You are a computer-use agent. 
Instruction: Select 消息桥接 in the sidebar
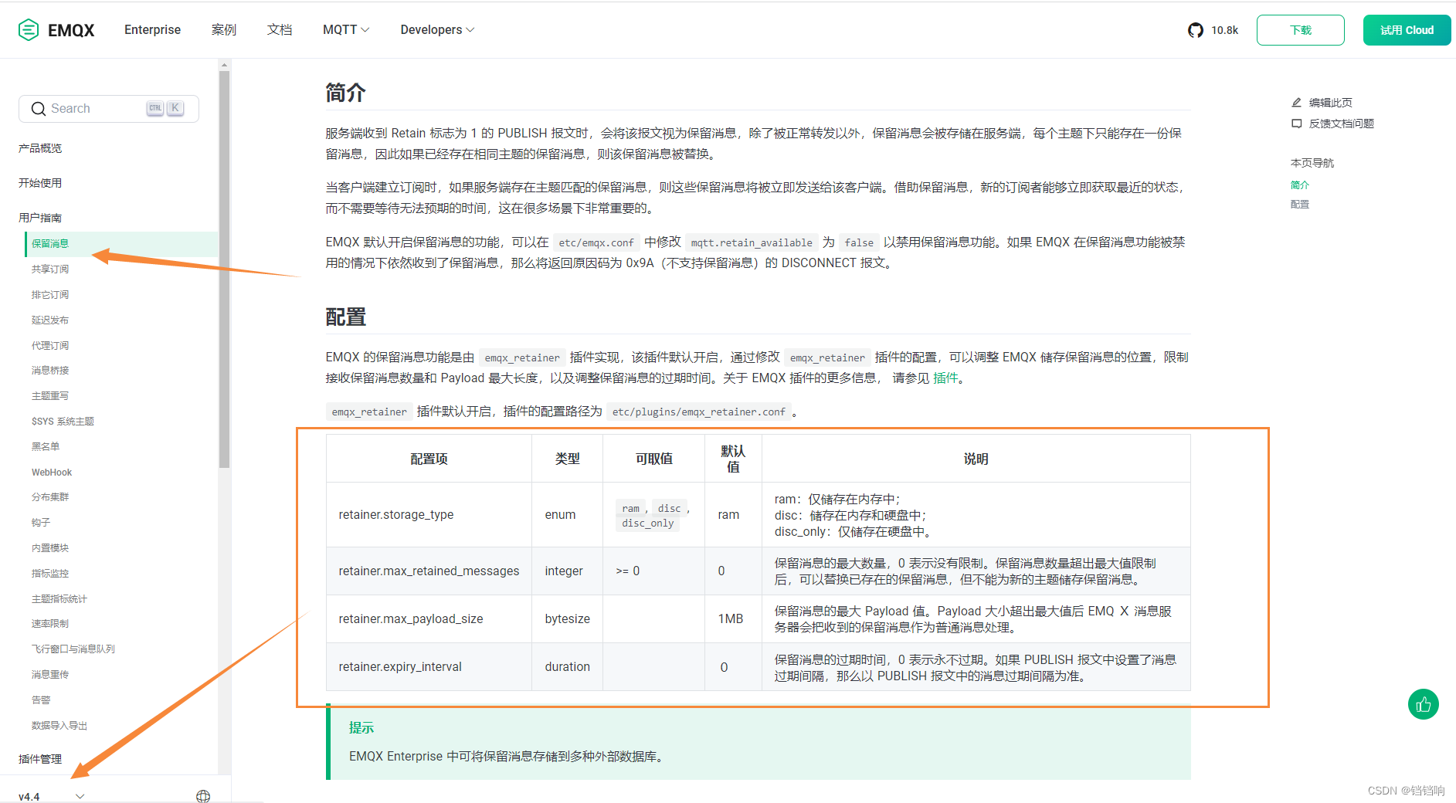50,371
